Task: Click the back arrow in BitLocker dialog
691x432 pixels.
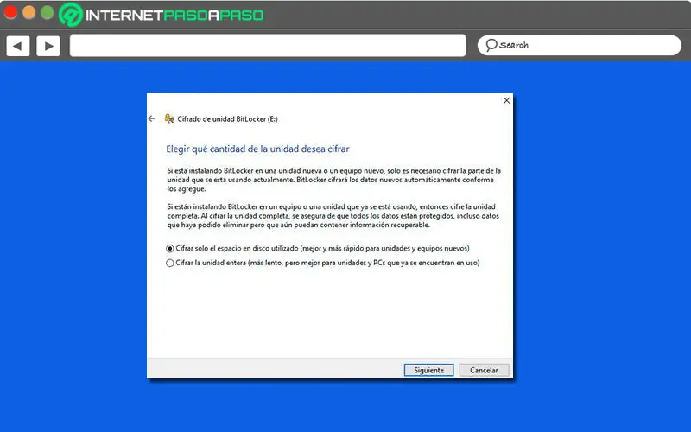Action: (152, 118)
